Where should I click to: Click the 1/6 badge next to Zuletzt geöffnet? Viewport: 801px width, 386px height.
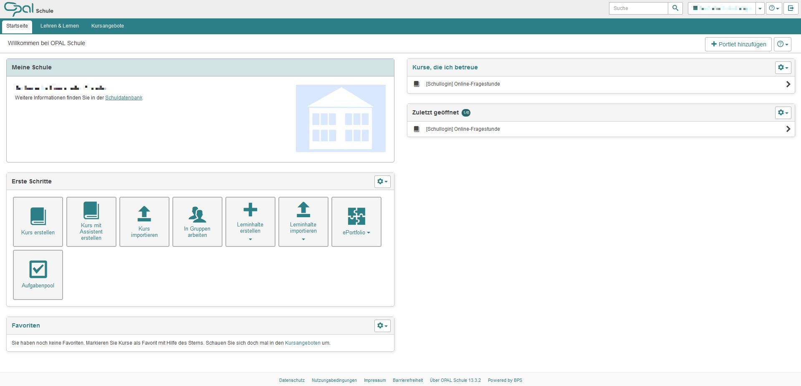pyautogui.click(x=466, y=113)
